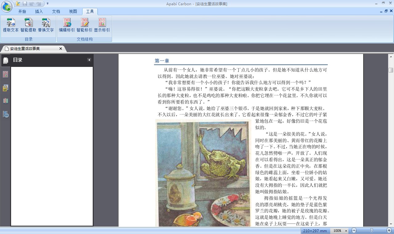Click the 编辑标引 tool

coord(67,25)
